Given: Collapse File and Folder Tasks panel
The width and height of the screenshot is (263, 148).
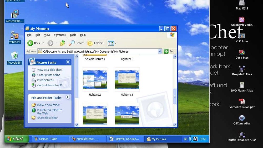Looking at the screenshot, I should [68, 97].
